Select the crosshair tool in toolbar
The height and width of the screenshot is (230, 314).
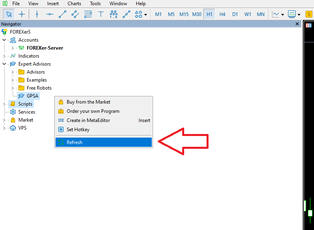(x=22, y=14)
